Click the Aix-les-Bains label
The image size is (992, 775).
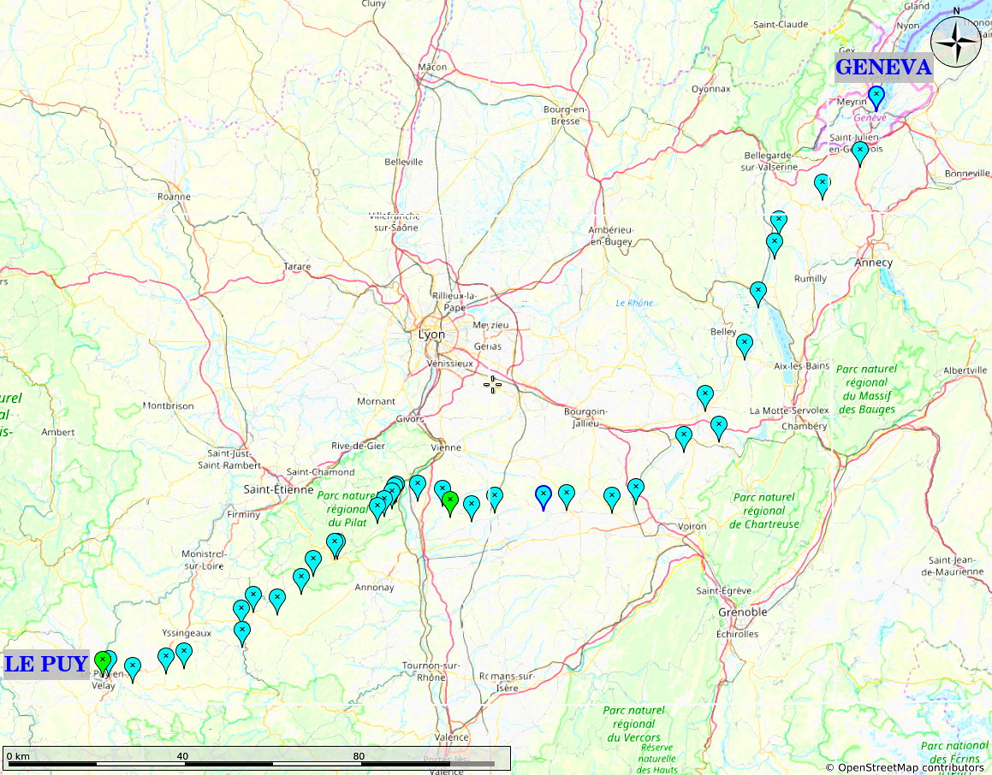[802, 366]
